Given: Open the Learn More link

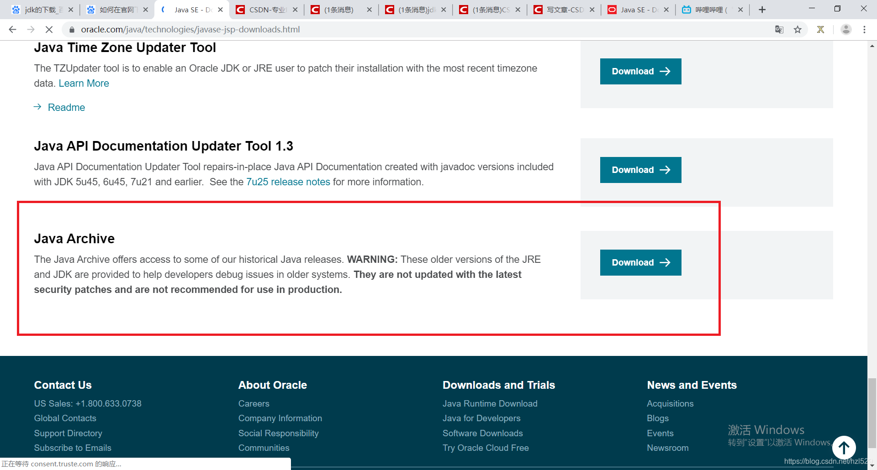Looking at the screenshot, I should 84,83.
